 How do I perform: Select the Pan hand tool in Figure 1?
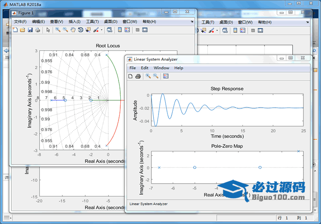pos(73,30)
